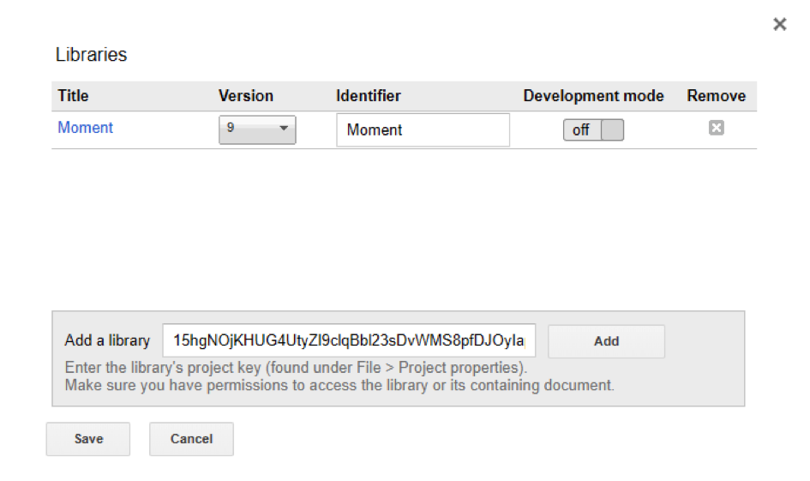
Task: Focus the Identifier field containing Moment
Action: [x=423, y=129]
